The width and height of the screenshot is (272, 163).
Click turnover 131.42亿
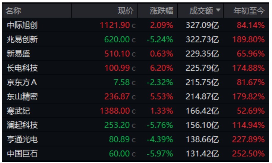tap(202, 153)
